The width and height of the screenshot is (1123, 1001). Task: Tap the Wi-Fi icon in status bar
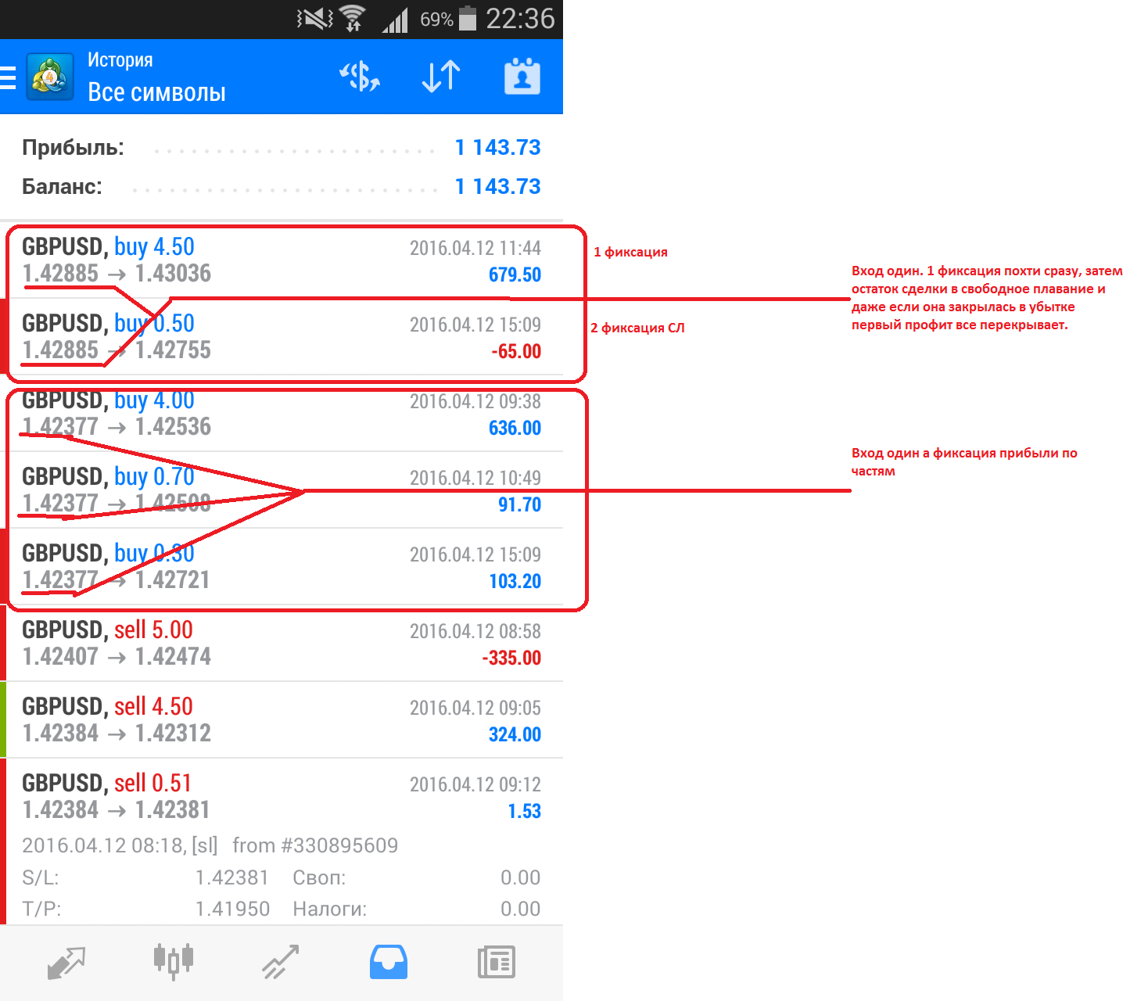click(353, 18)
